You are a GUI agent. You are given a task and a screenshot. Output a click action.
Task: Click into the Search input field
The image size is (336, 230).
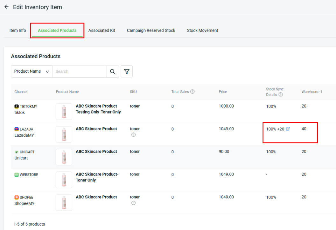tap(80, 72)
